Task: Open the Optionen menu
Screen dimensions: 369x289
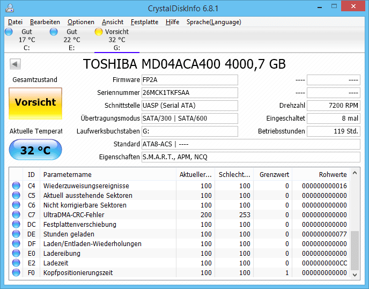Action: pos(81,22)
